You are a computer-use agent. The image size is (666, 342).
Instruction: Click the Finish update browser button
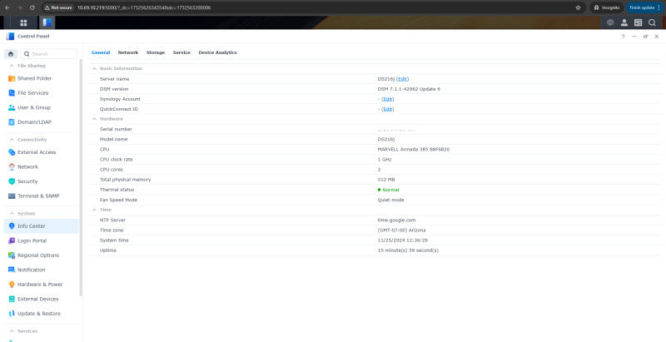coord(644,7)
